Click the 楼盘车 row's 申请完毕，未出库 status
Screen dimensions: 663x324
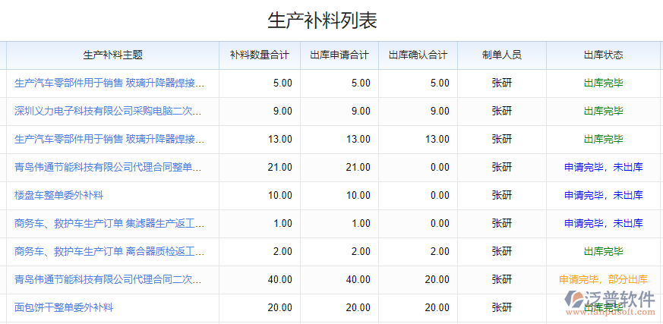click(603, 195)
